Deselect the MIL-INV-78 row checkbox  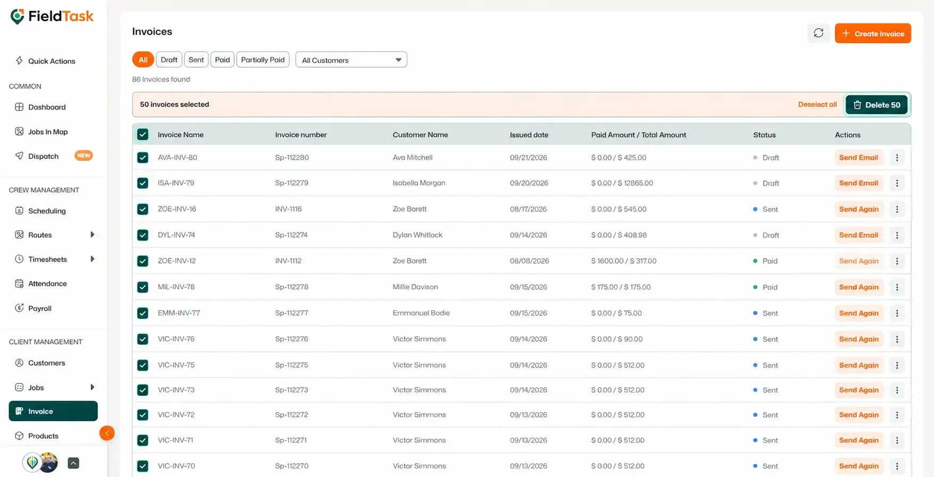[143, 287]
